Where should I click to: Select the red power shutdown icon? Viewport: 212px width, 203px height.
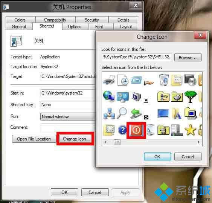click(136, 130)
